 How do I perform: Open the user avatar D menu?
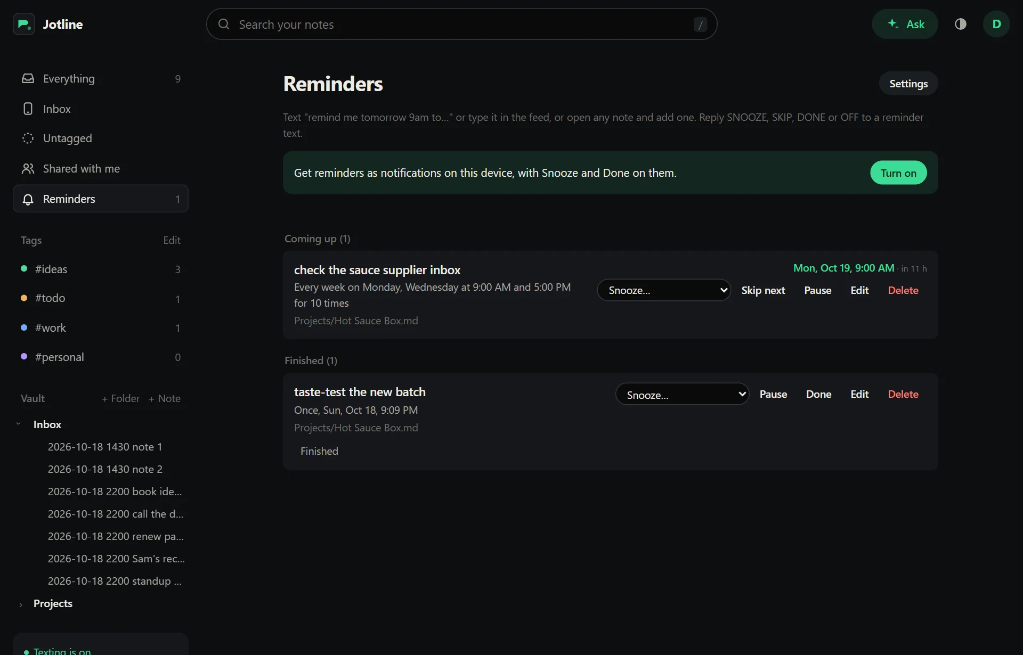[x=996, y=24]
